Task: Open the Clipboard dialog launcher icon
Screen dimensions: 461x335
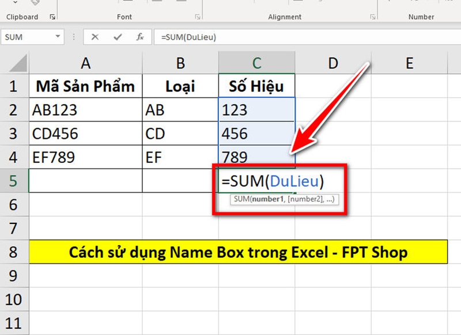Action: click(52, 16)
